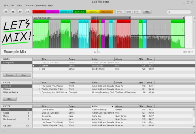Select the cyan COLOUR FX effect

[x=66, y=12]
